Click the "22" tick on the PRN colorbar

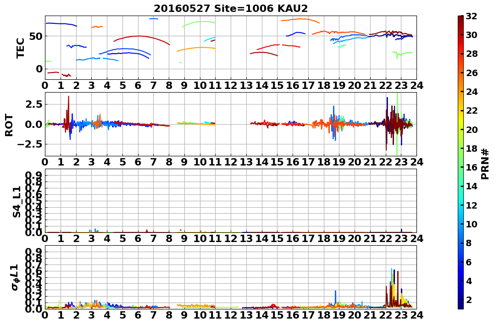pyautogui.click(x=472, y=110)
